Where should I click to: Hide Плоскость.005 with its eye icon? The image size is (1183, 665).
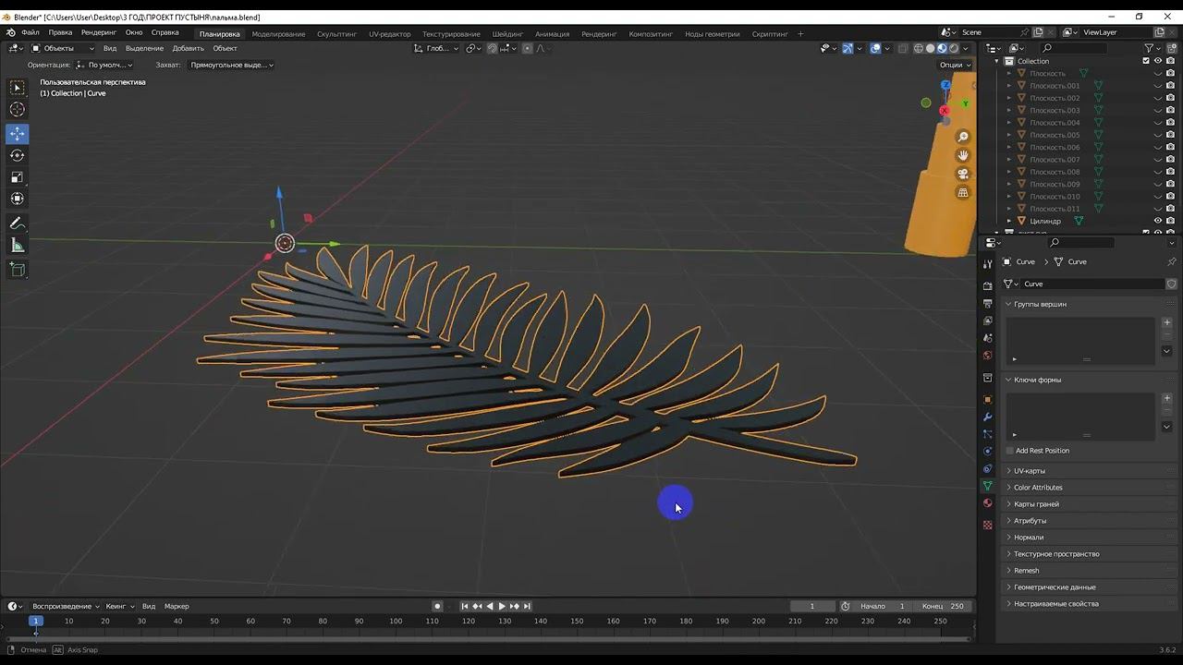(1157, 135)
